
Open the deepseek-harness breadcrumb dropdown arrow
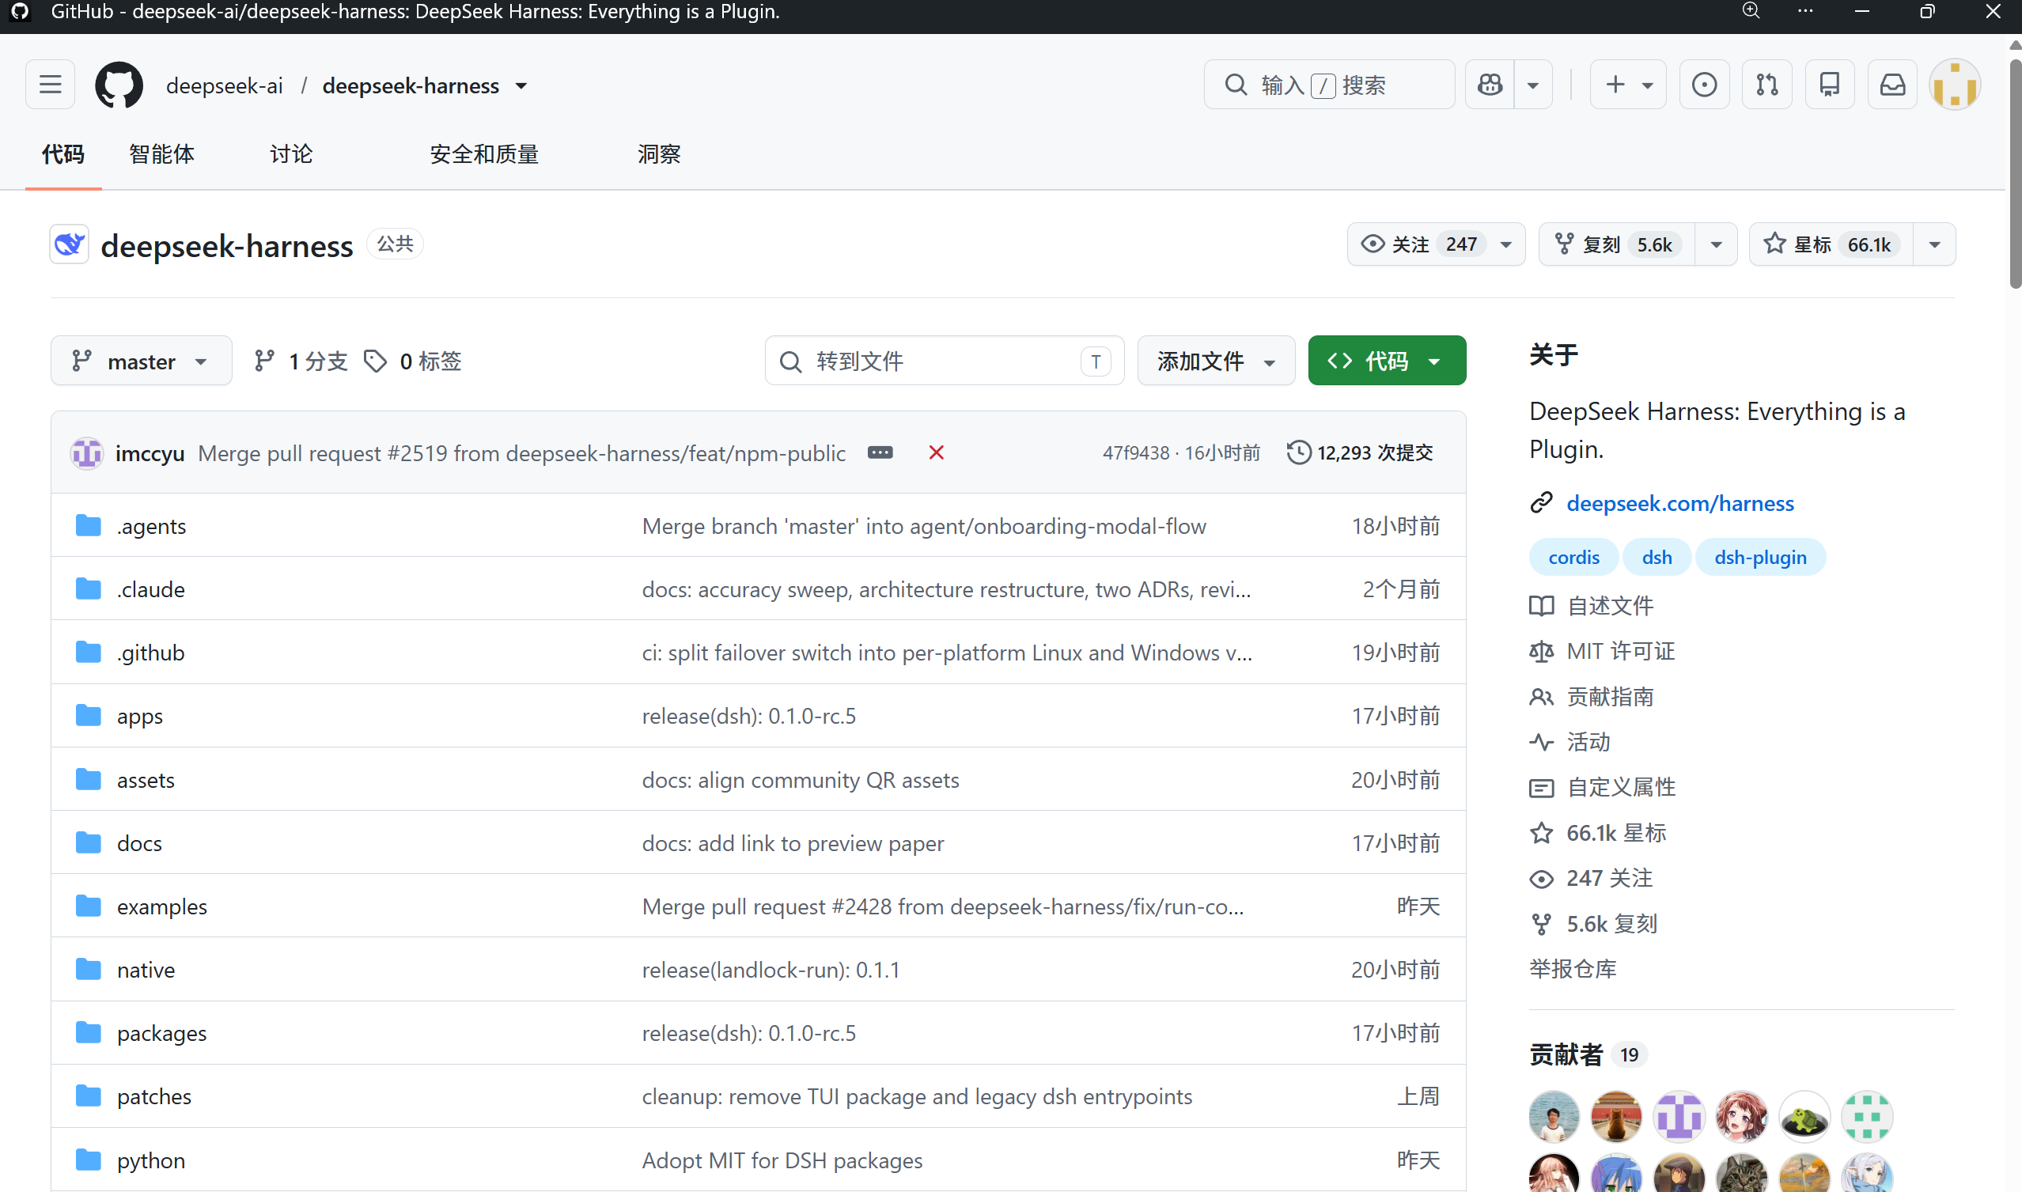tap(521, 86)
